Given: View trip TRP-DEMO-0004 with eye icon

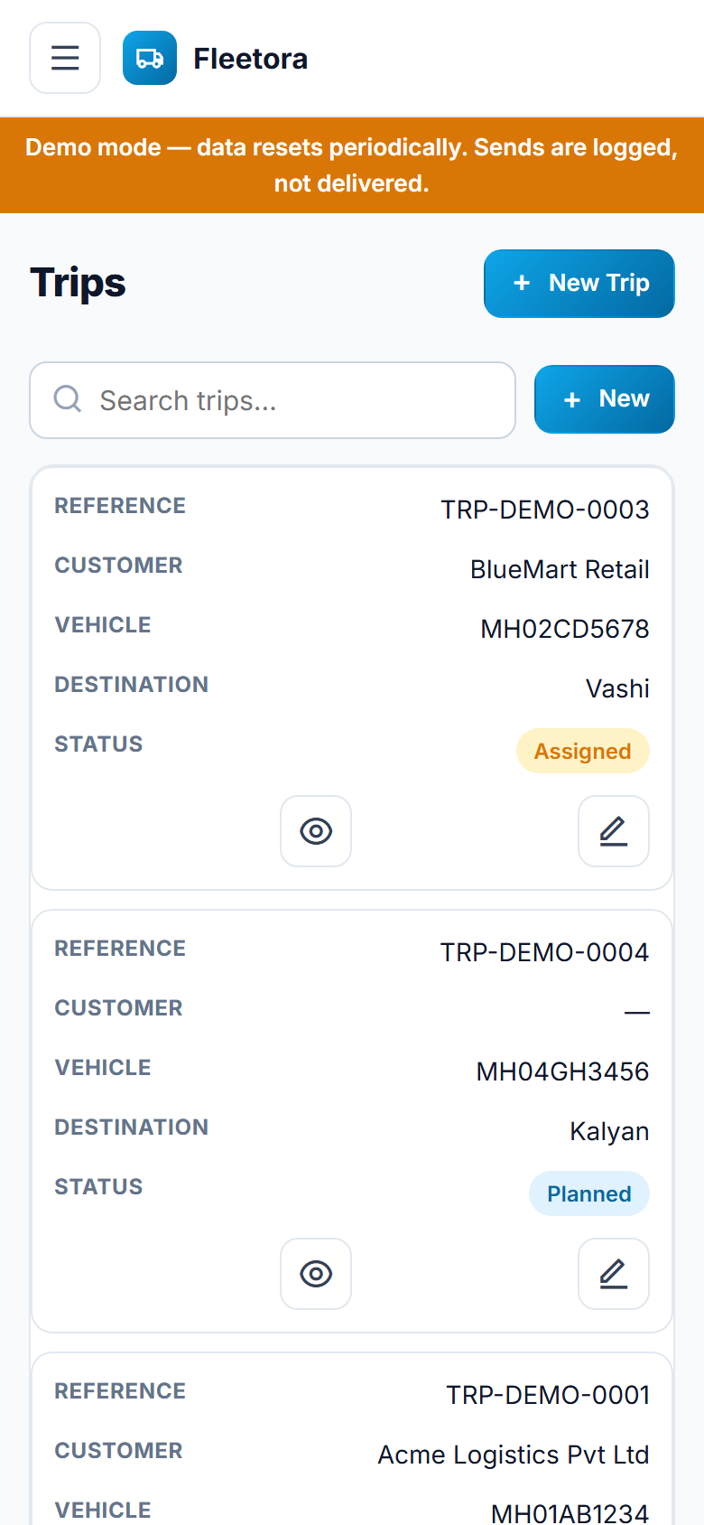Looking at the screenshot, I should click(x=316, y=1274).
